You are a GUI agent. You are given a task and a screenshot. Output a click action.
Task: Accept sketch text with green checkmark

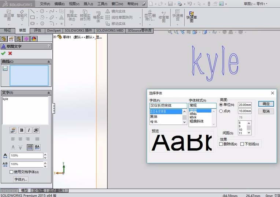point(3,53)
